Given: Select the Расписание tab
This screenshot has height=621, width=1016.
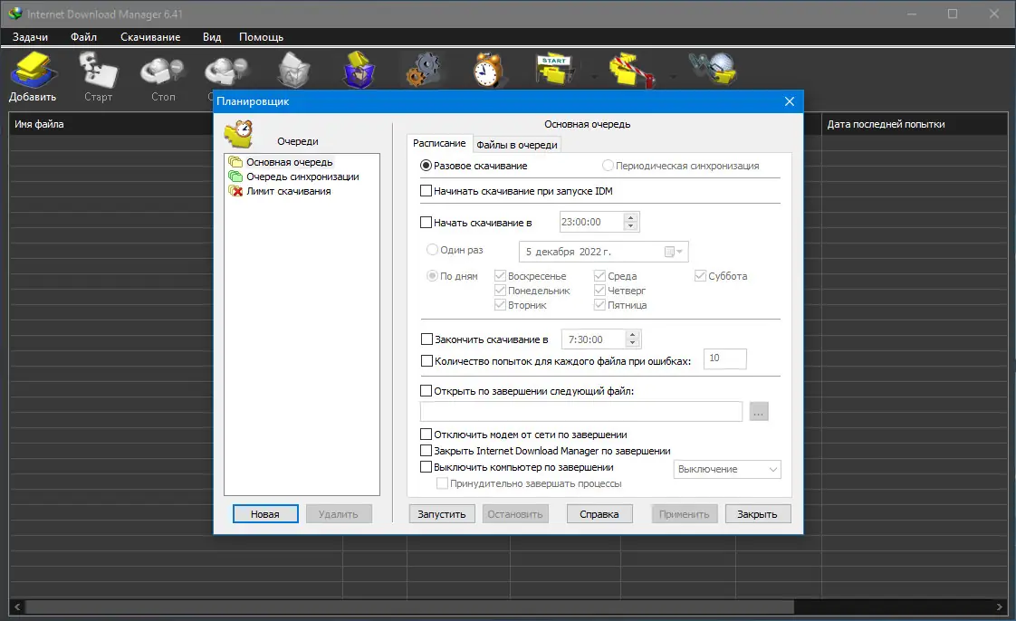Looking at the screenshot, I should coord(439,143).
